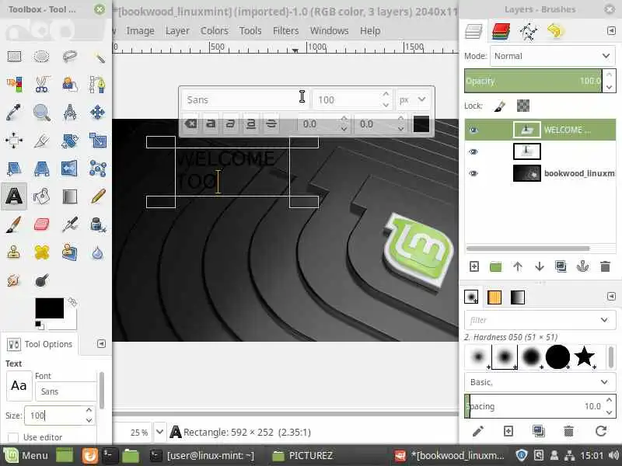Select the Text tool in toolbox
This screenshot has height=466, width=622.
14,196
